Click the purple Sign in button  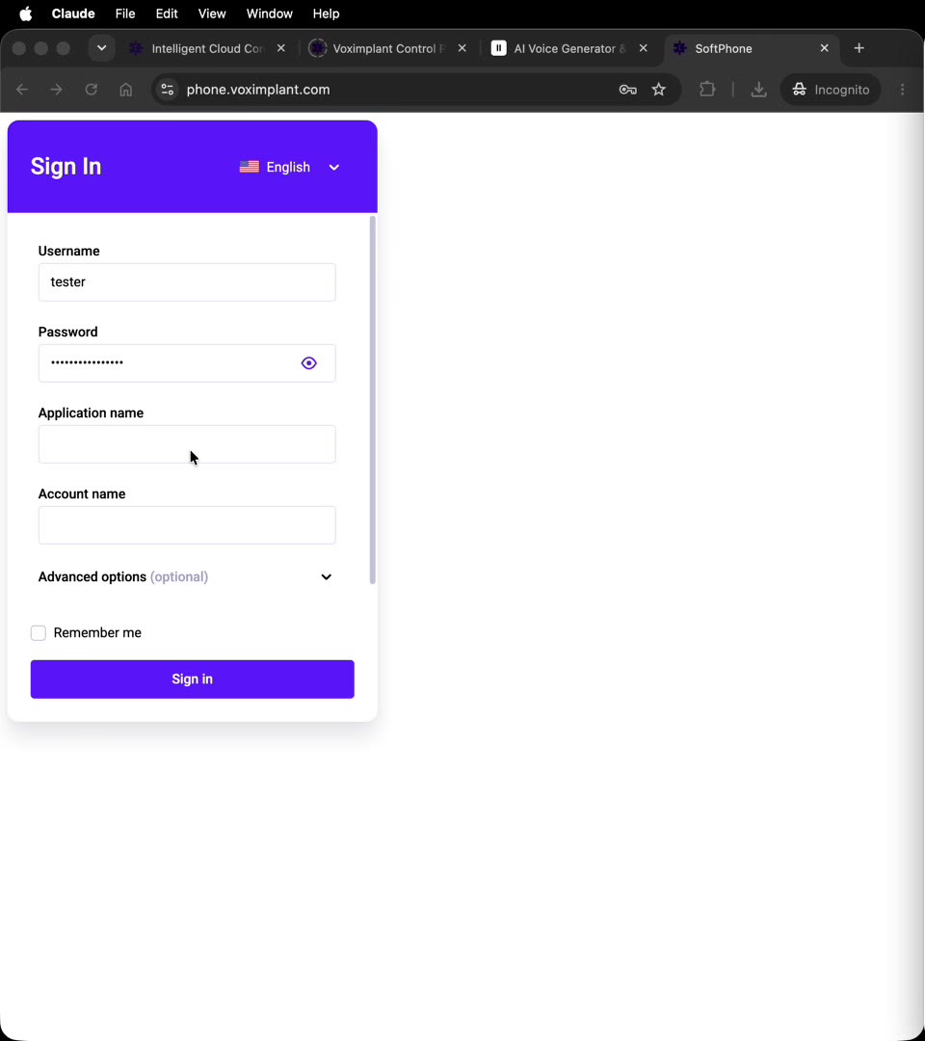[x=193, y=680]
